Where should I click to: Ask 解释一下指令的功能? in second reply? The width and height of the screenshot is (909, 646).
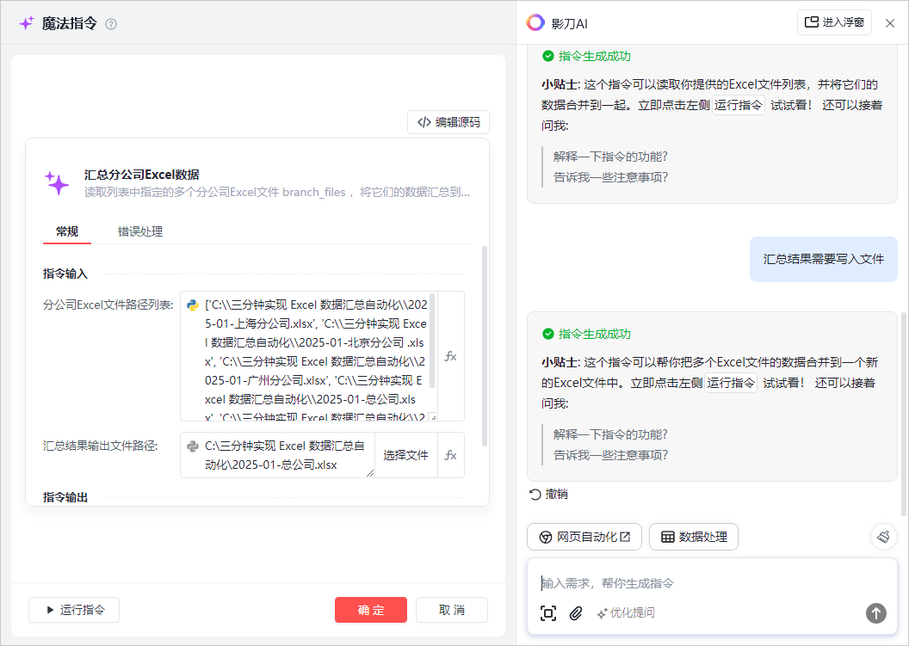(x=610, y=434)
